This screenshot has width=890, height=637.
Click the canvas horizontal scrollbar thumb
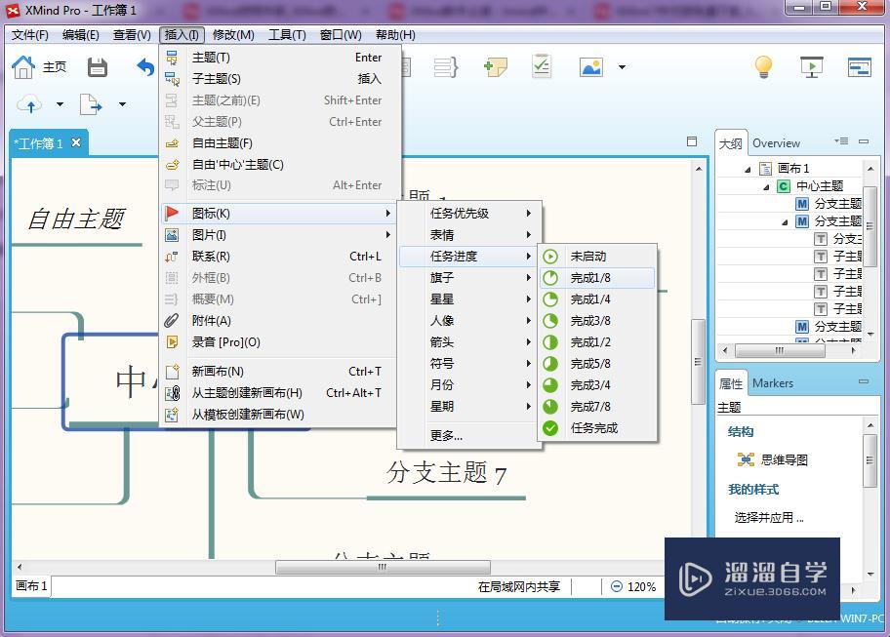click(383, 567)
